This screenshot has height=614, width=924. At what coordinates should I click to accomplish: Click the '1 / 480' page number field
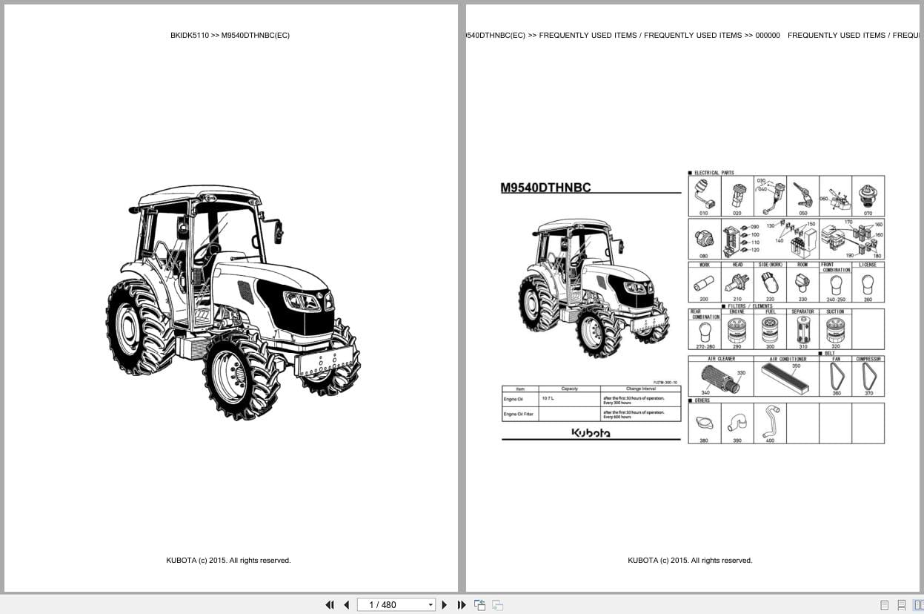click(391, 604)
